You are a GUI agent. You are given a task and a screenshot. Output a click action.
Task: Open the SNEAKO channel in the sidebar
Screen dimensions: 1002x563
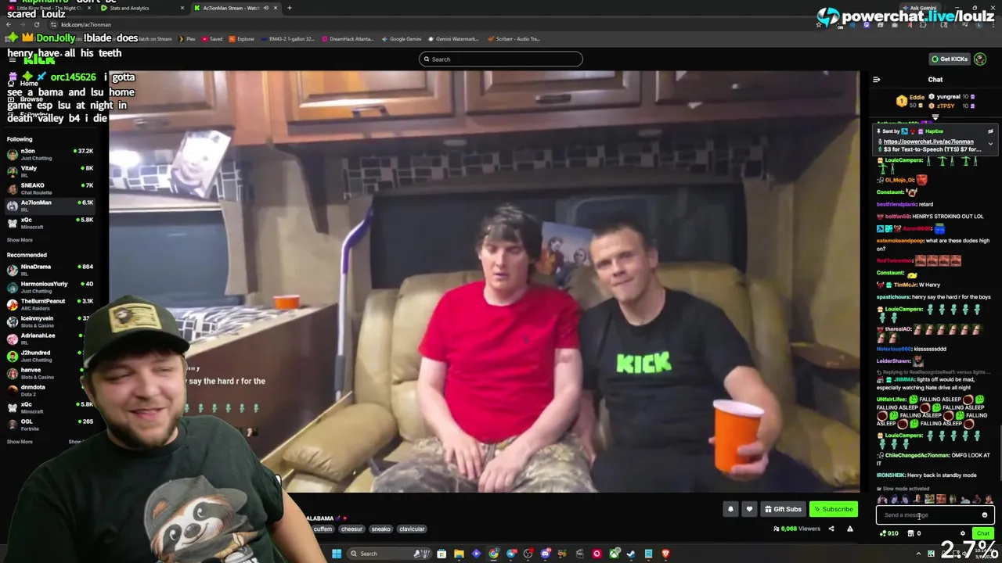tap(50, 188)
